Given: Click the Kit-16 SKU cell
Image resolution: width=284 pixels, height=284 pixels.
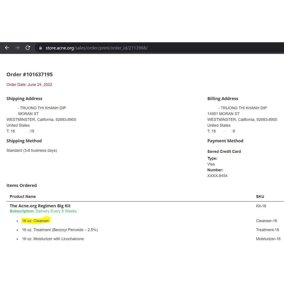Looking at the screenshot, I should point(261,206).
